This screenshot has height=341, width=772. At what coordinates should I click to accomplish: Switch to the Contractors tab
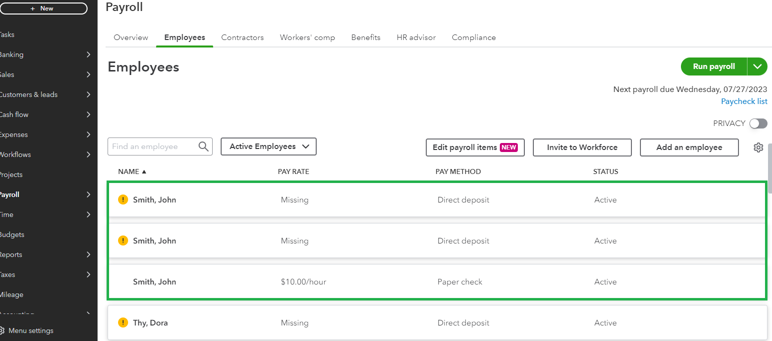pos(242,37)
